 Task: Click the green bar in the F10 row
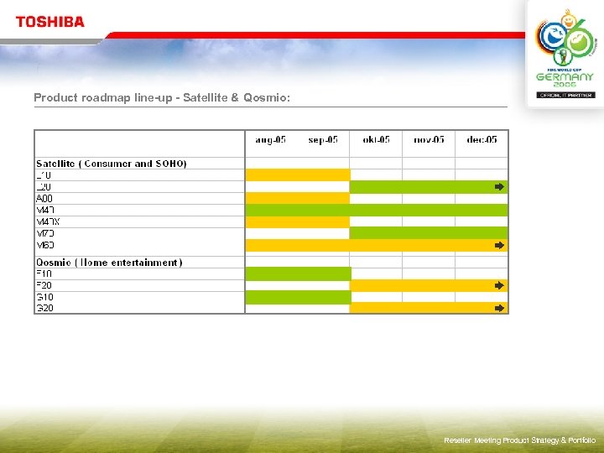point(298,273)
